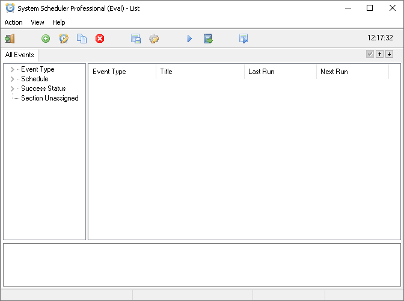Select Success Status in the tree
Viewport: 404px width, 301px height.
click(x=43, y=88)
